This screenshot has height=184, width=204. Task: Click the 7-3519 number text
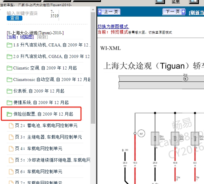55,14
